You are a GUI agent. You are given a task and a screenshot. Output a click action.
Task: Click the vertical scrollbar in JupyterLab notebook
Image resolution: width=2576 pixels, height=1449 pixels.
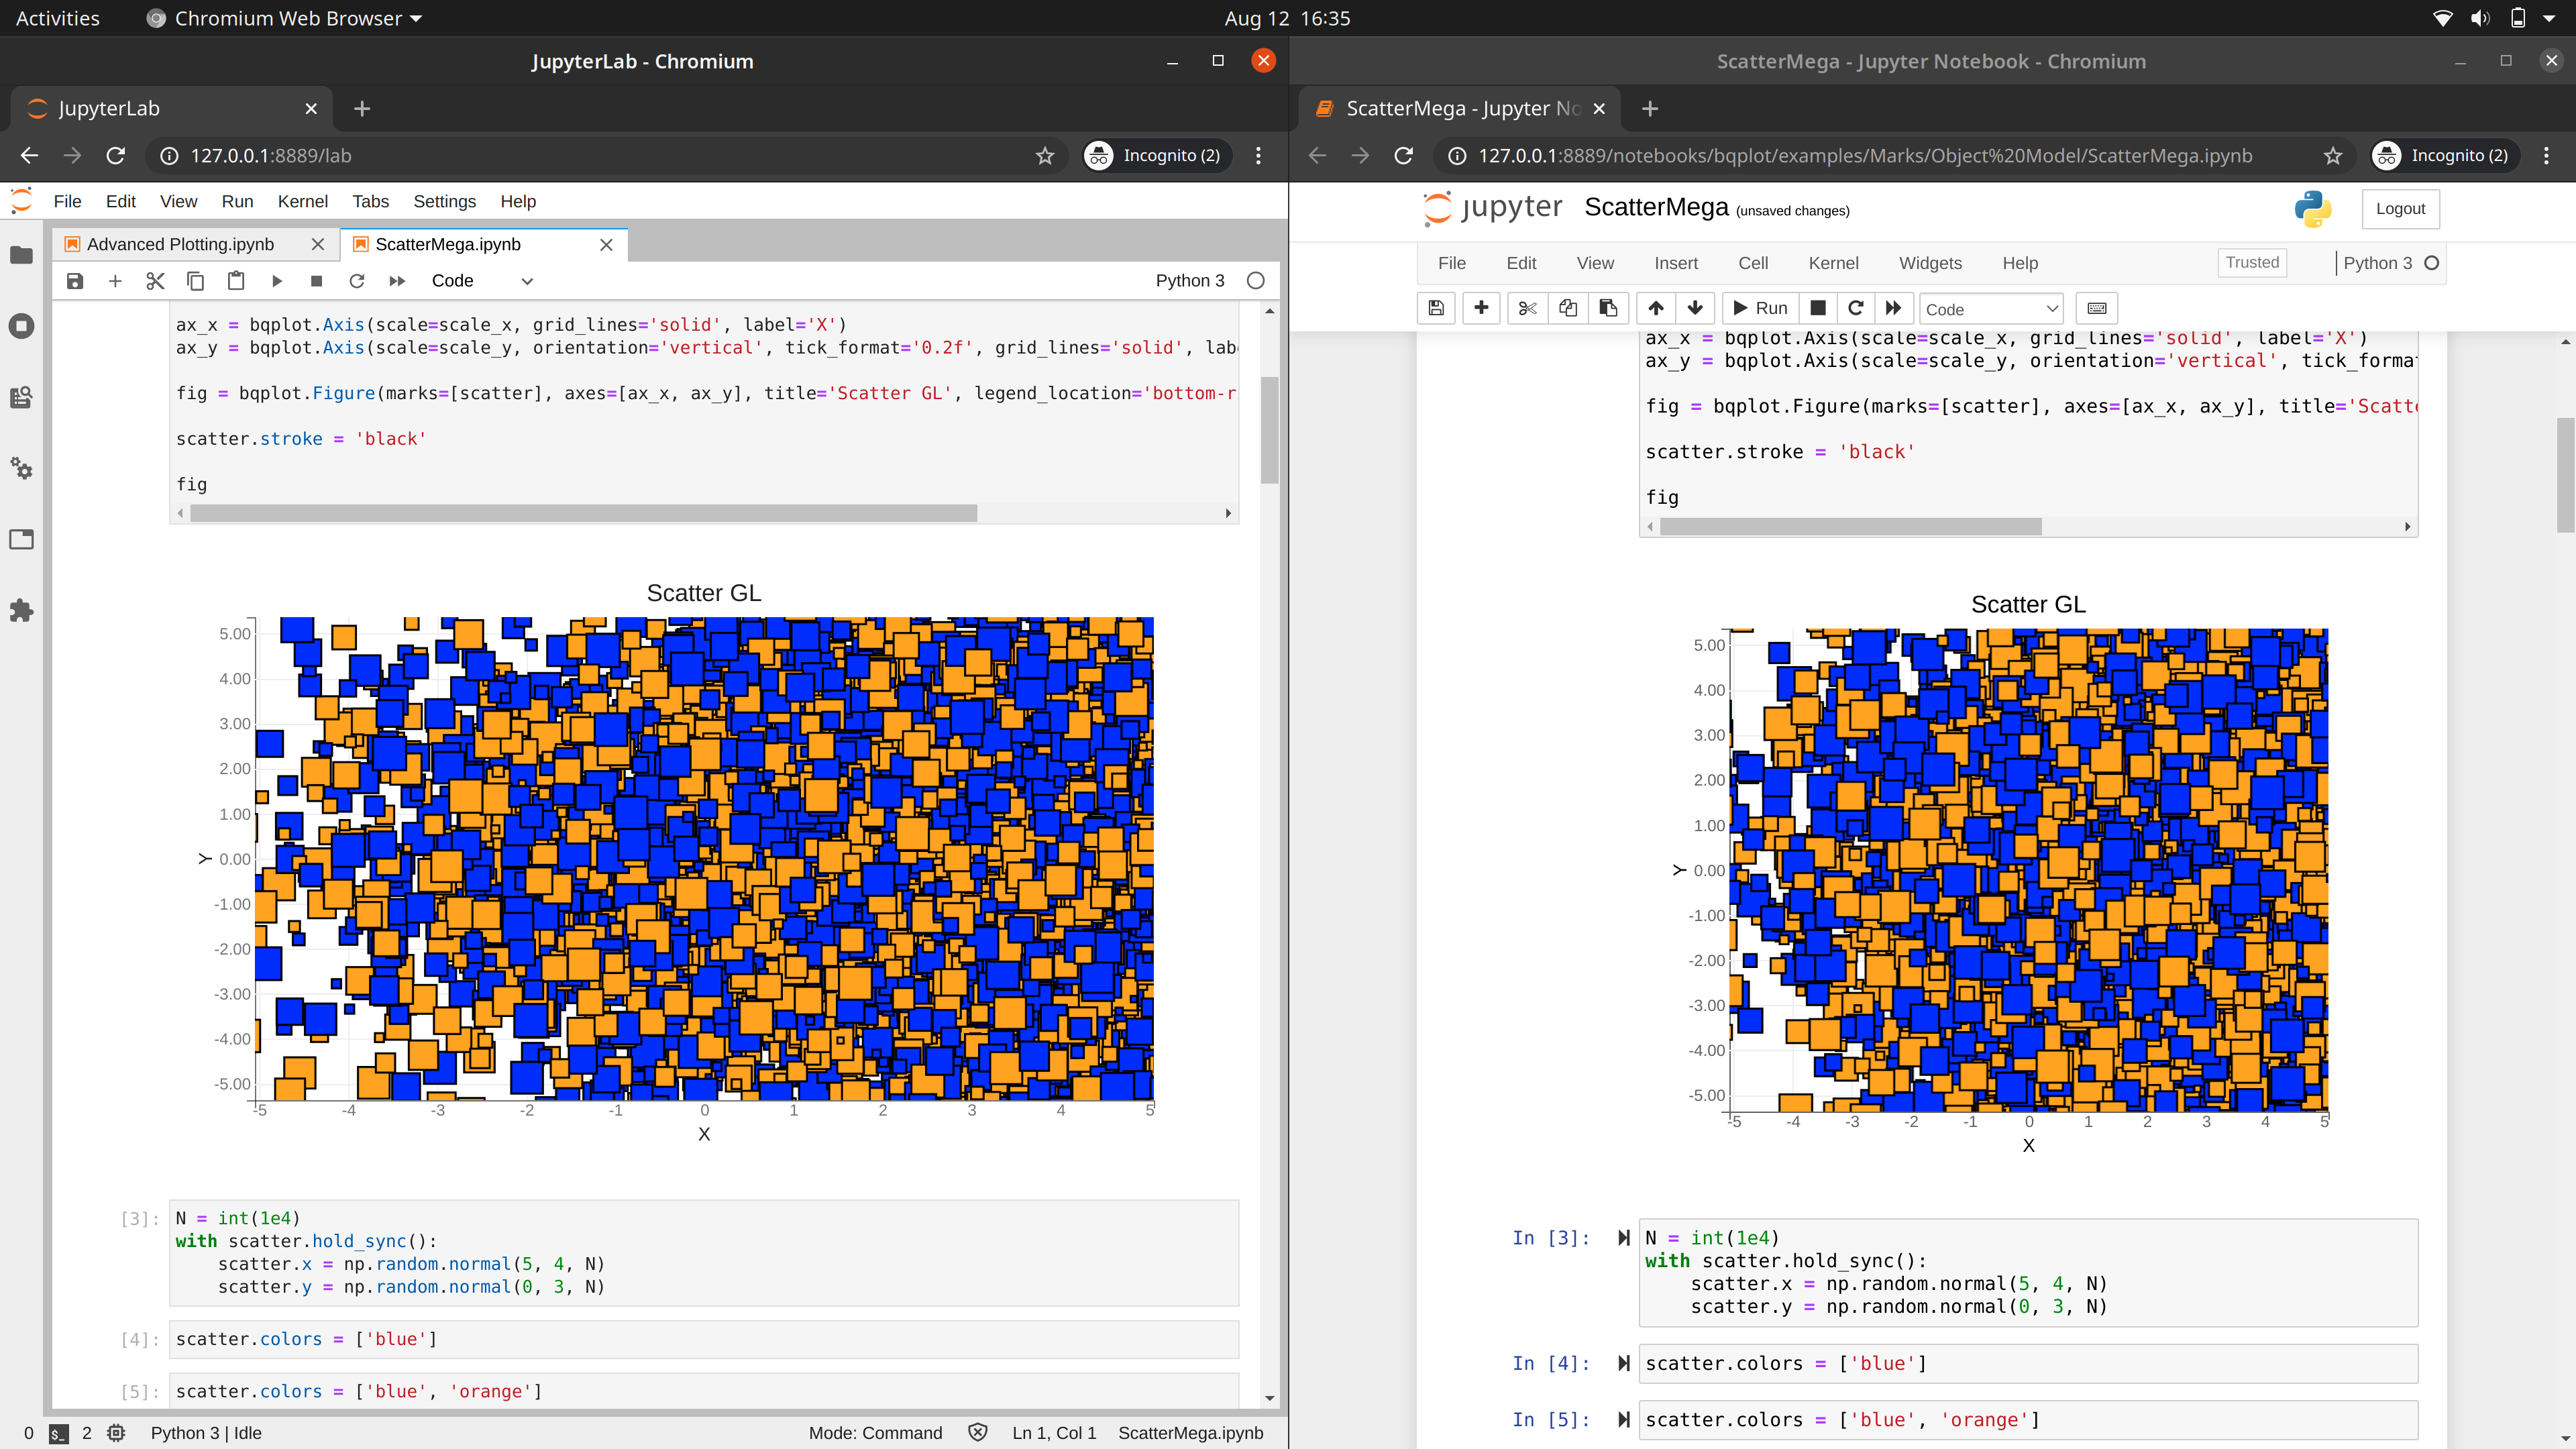1270,430
